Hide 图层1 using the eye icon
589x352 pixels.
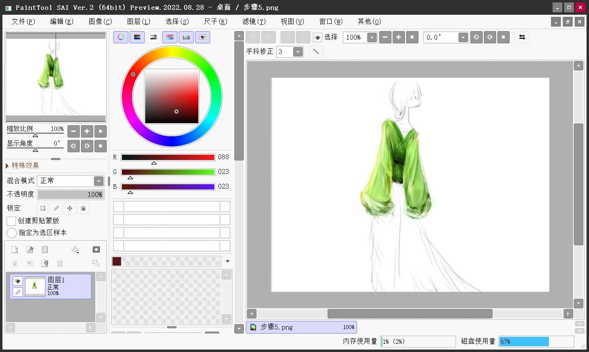click(18, 281)
